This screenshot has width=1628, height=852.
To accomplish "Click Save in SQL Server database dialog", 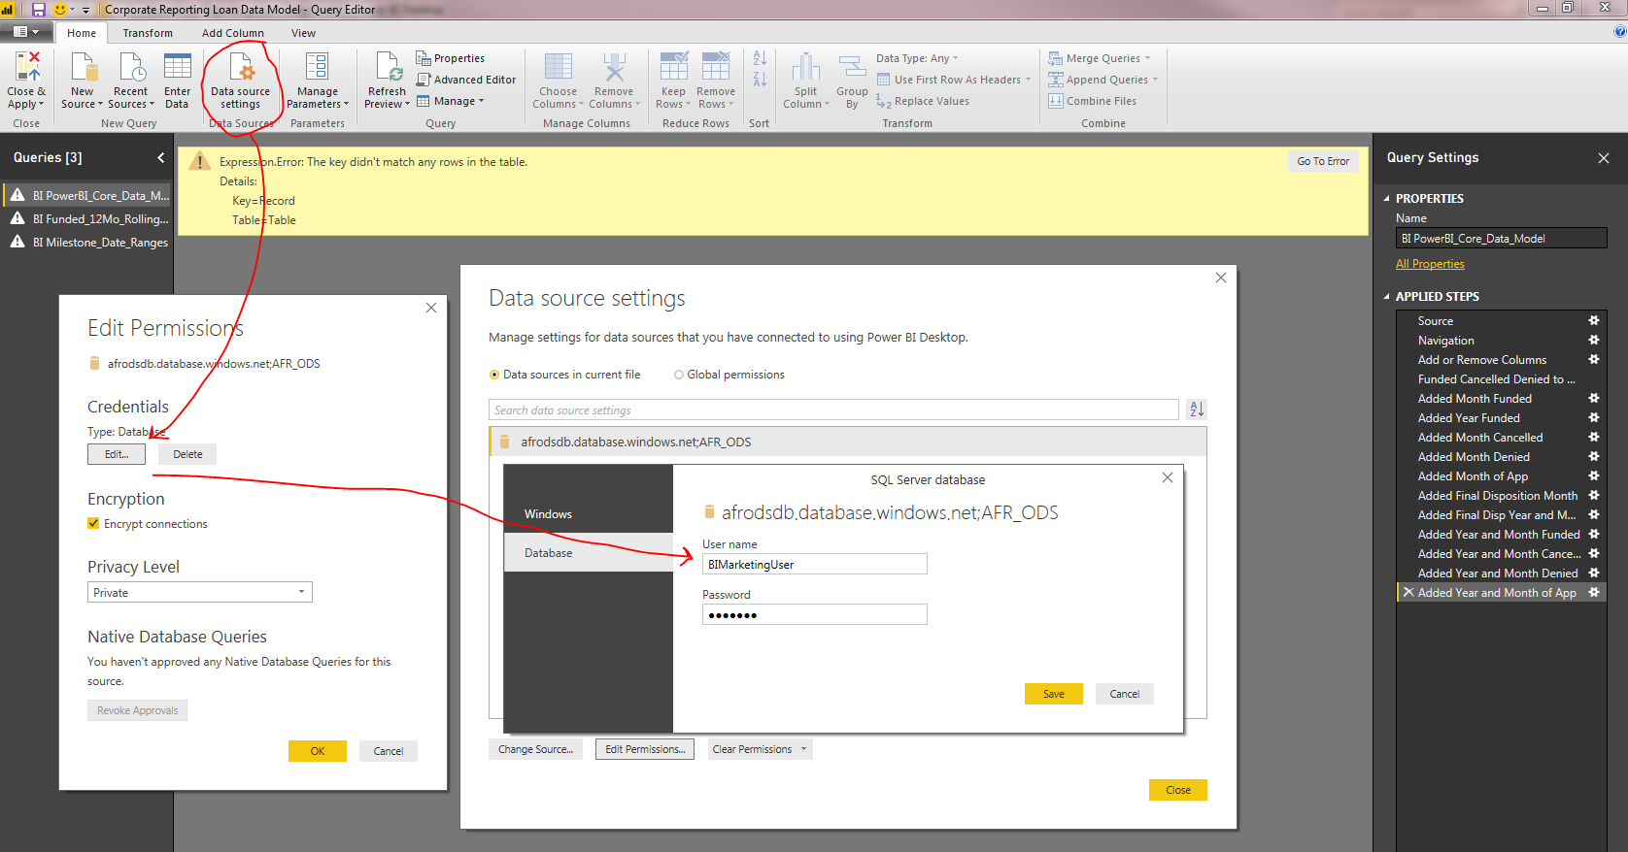I will (1054, 694).
